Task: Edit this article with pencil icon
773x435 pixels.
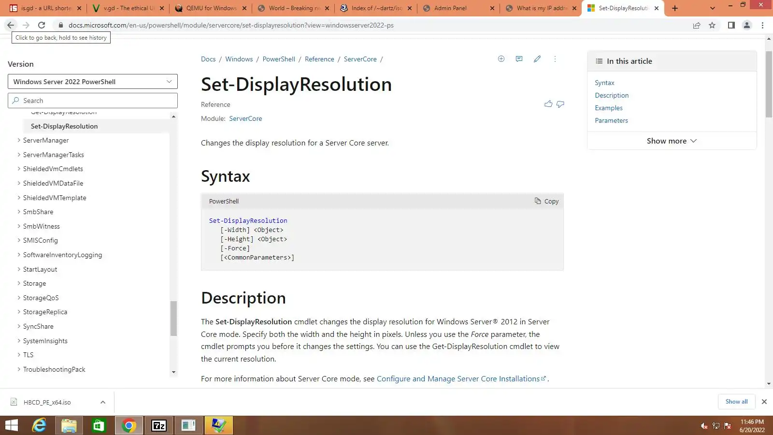Action: tap(537, 59)
